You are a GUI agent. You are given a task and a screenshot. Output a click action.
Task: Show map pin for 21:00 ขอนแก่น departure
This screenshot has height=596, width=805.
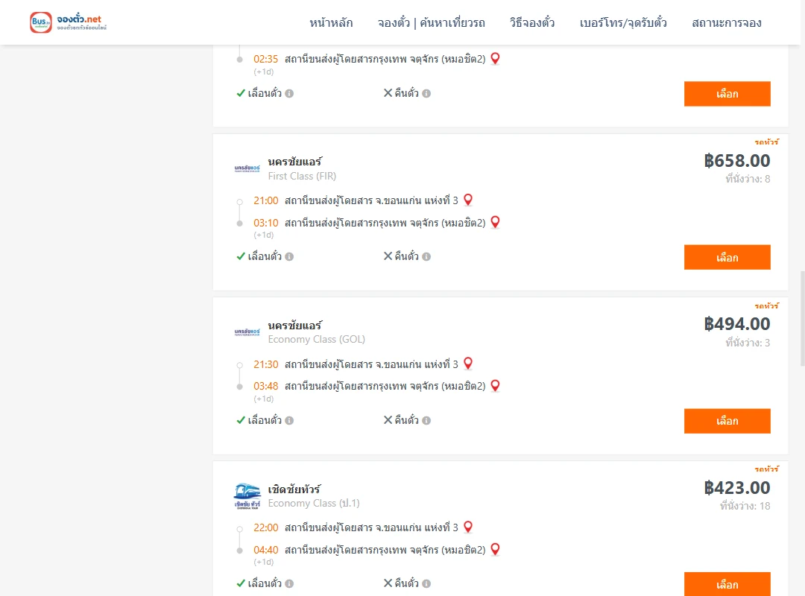point(467,200)
